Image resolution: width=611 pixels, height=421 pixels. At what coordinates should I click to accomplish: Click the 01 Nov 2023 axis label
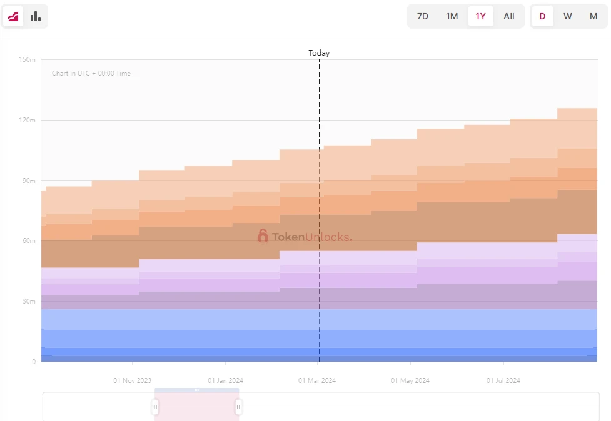click(132, 380)
